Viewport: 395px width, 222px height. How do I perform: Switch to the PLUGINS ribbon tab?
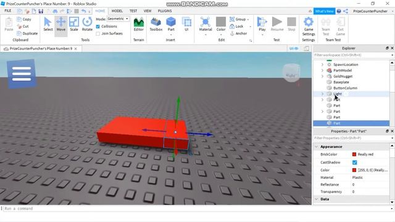coord(165,11)
